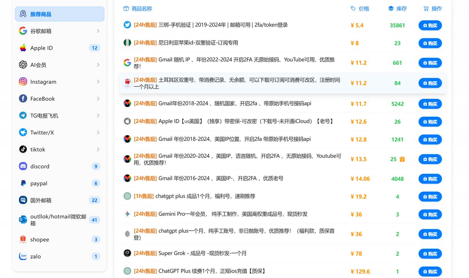Click the PayPal icon in sidebar

(x=23, y=183)
